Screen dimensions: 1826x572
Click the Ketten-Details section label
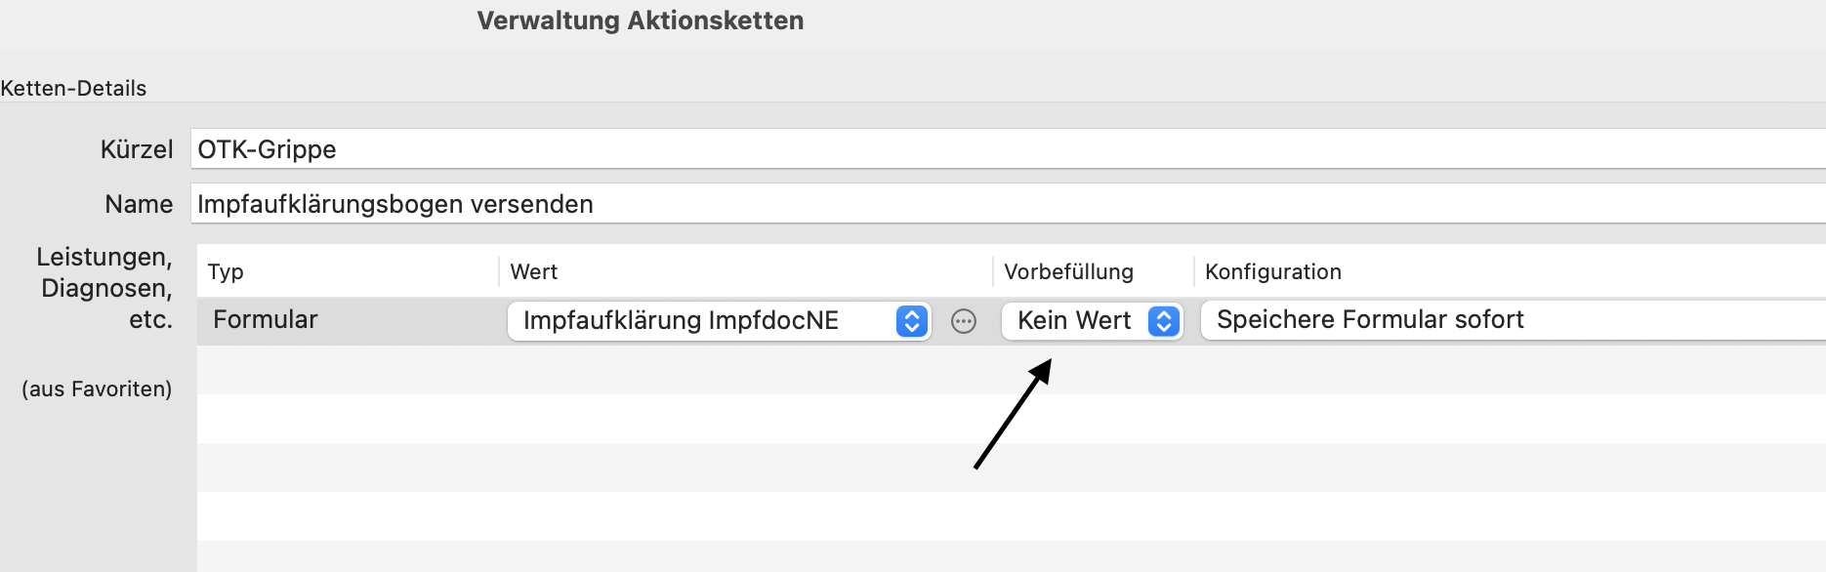73,89
